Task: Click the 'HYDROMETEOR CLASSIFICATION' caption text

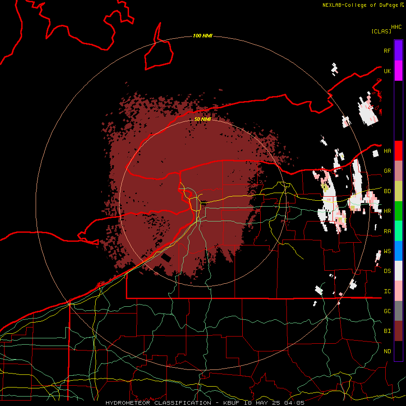Action: point(158,403)
